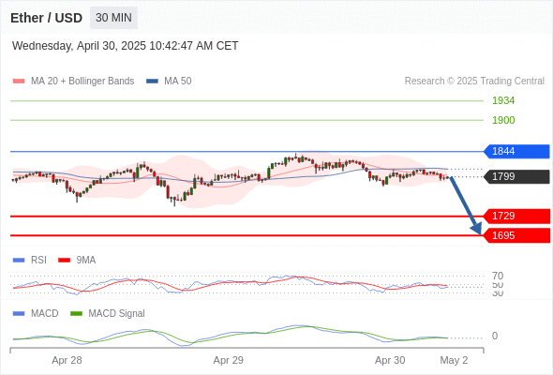This screenshot has height=375, width=553.
Task: Select the blue 1844 pivot price tag
Action: [516, 151]
